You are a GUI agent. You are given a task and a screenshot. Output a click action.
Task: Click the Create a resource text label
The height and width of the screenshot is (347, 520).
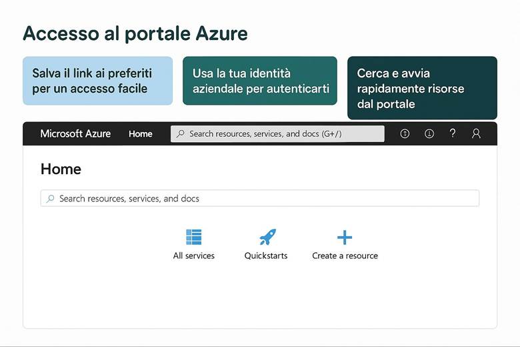pyautogui.click(x=345, y=256)
